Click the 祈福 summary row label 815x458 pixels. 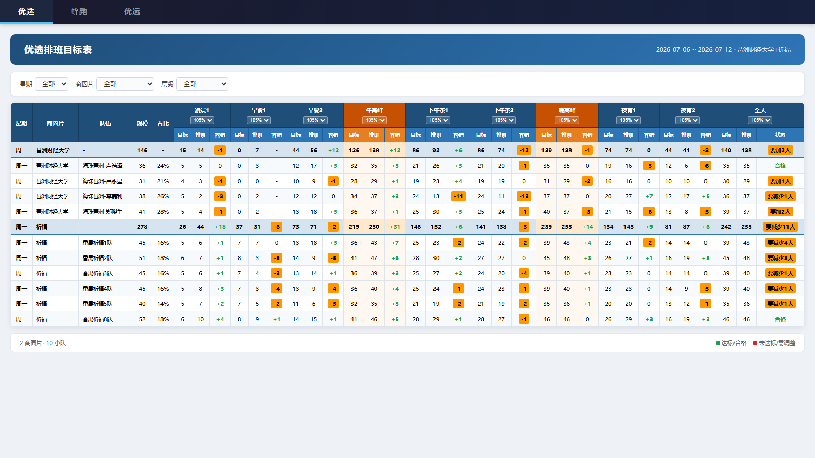[x=42, y=227]
